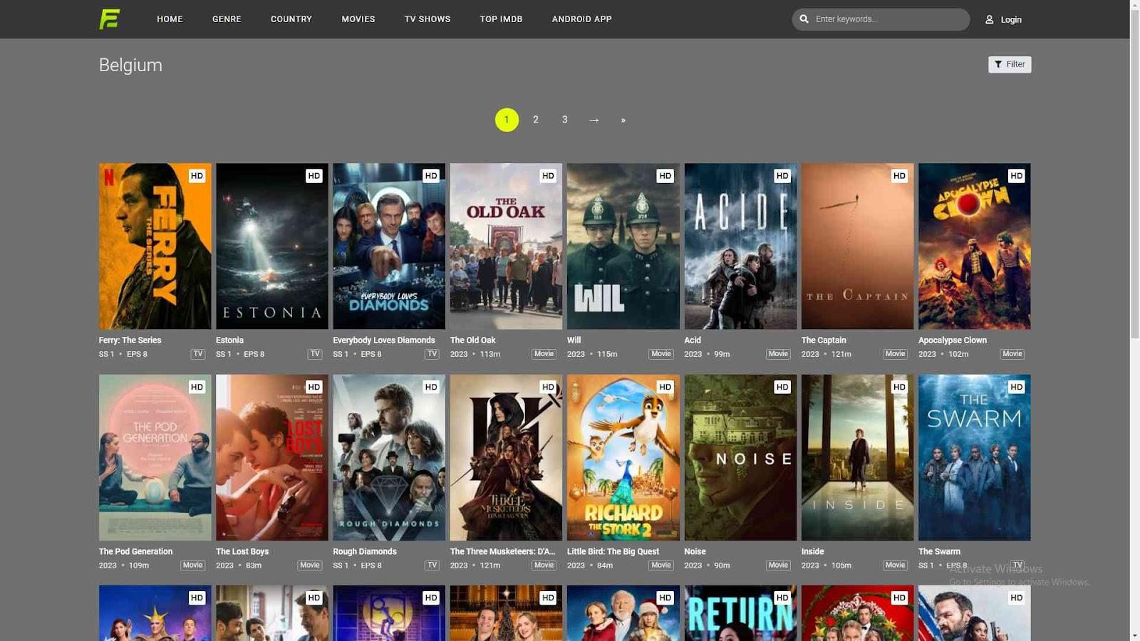Click the HD badge on Estonia poster
This screenshot has width=1140, height=641.
point(313,176)
